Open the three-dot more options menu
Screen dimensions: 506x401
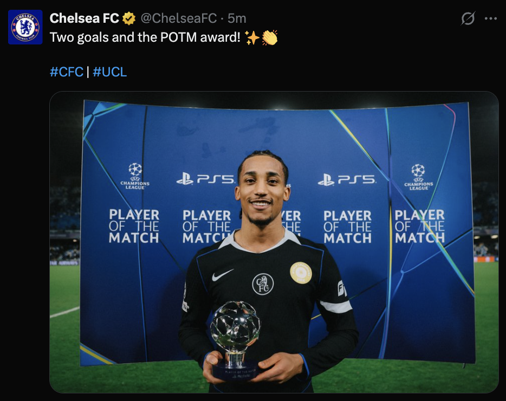490,18
